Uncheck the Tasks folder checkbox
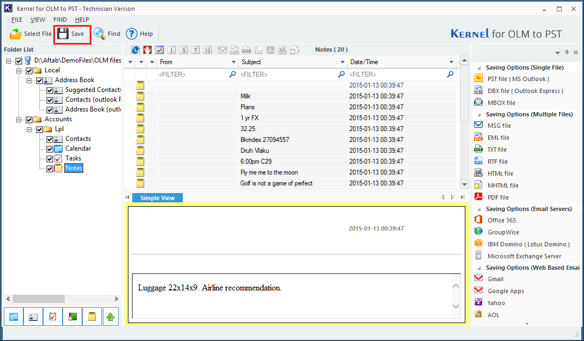This screenshot has width=584, height=341. pos(50,159)
